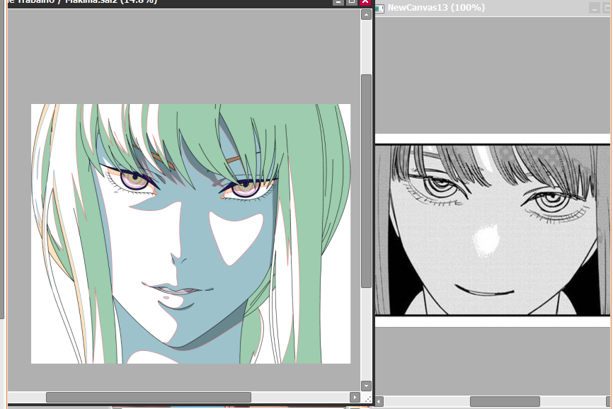Click the Makima canvas vertical scroll down arrow
Image resolution: width=613 pixels, height=409 pixels.
[x=366, y=386]
